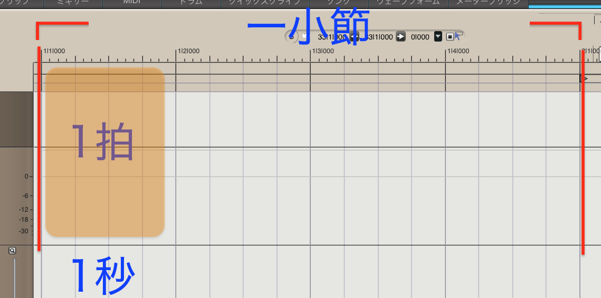Click the -12 dB scale label
This screenshot has height=298, width=601.
(24, 209)
